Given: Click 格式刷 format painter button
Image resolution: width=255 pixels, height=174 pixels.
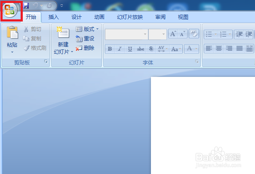Looking at the screenshot, I should (x=35, y=48).
